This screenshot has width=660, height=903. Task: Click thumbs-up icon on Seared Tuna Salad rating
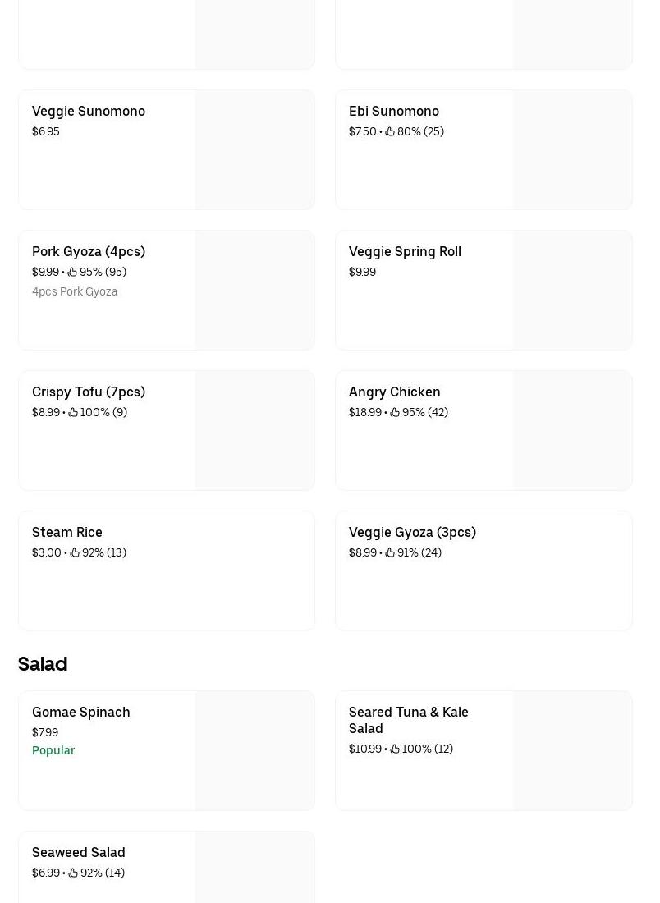[395, 749]
